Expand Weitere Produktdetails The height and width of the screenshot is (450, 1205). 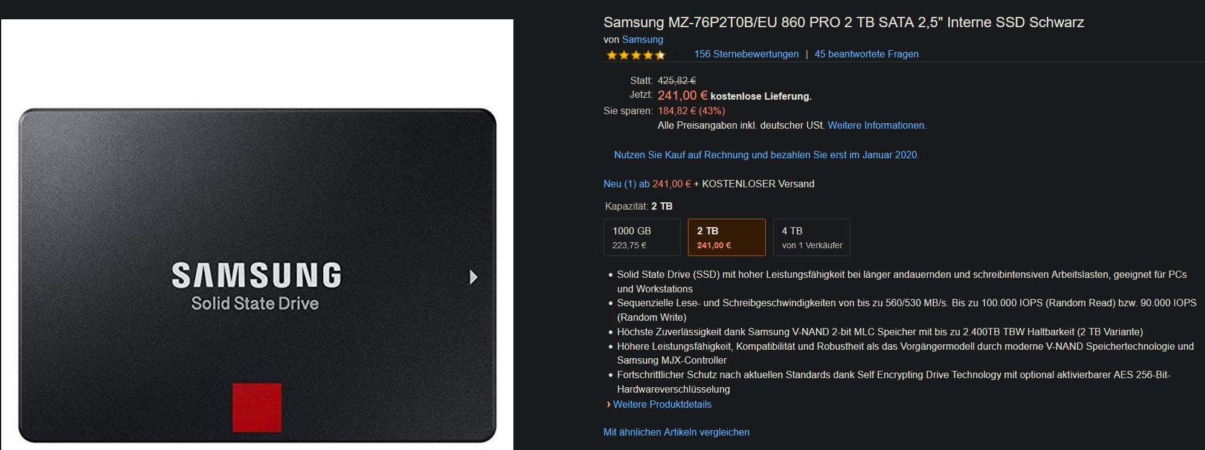point(662,404)
